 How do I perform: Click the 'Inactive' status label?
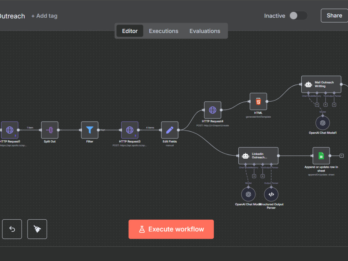[x=275, y=16]
